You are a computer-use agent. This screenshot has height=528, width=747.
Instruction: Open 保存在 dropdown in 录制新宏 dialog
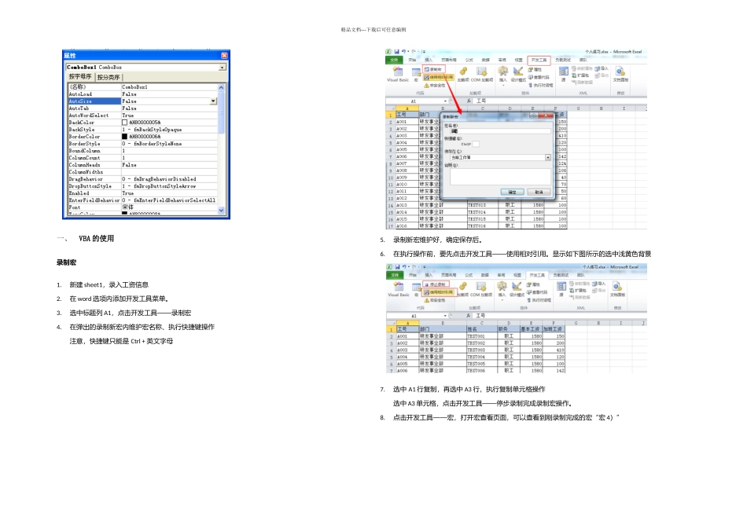pos(548,158)
